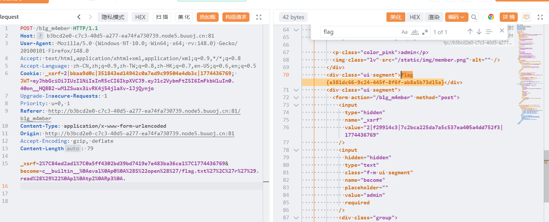Click the 'Cookie' header name

point(29,73)
